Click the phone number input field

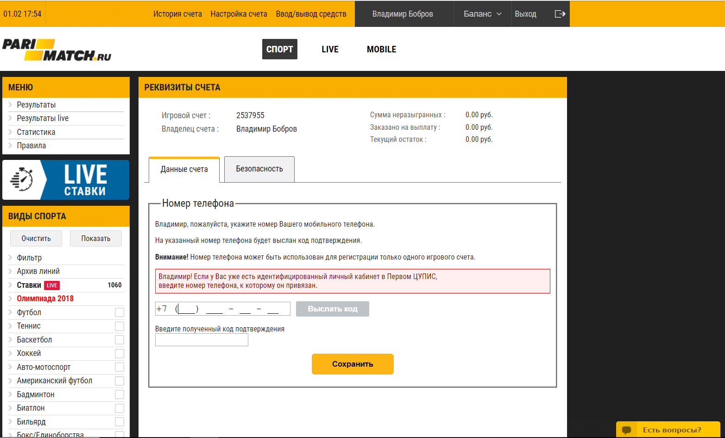pos(222,309)
